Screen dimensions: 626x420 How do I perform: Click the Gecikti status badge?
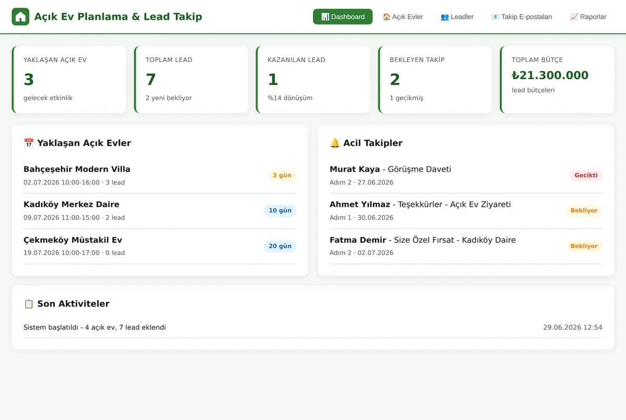586,176
